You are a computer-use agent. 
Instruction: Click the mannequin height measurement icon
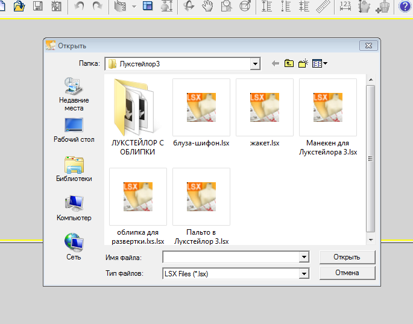[167, 6]
